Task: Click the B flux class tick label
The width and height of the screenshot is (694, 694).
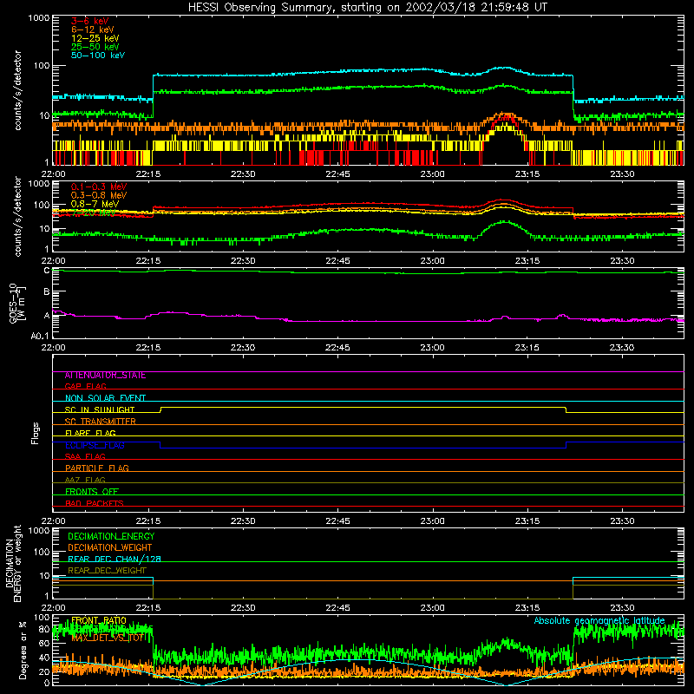Action: coord(47,291)
